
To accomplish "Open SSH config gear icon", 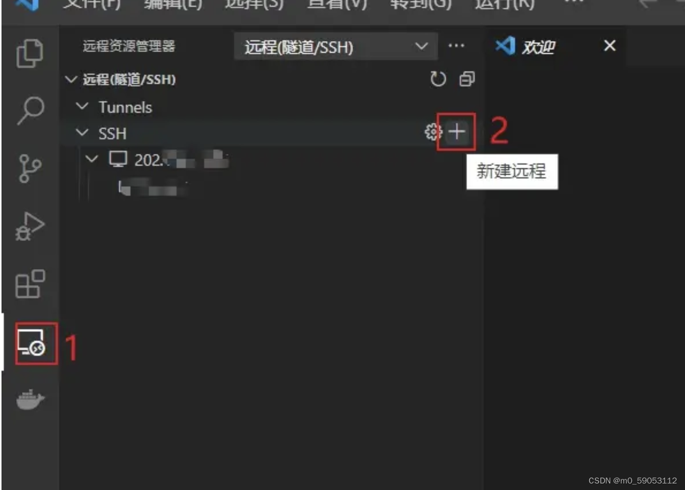I will pos(433,132).
